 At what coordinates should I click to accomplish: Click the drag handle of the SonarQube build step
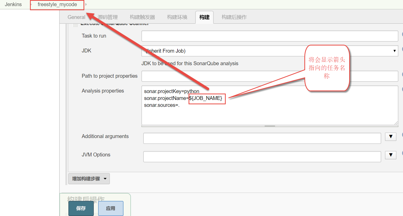[x=75, y=25]
